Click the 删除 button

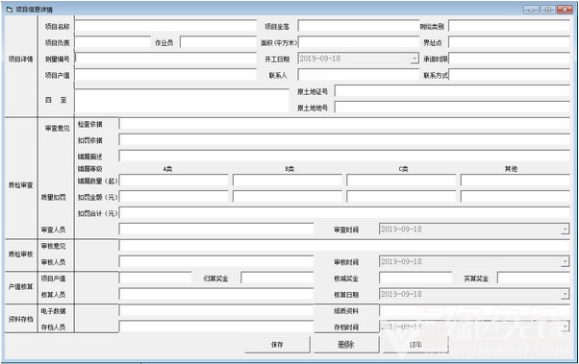point(346,345)
